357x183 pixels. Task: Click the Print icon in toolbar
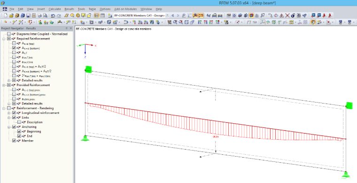[x=39, y=16]
